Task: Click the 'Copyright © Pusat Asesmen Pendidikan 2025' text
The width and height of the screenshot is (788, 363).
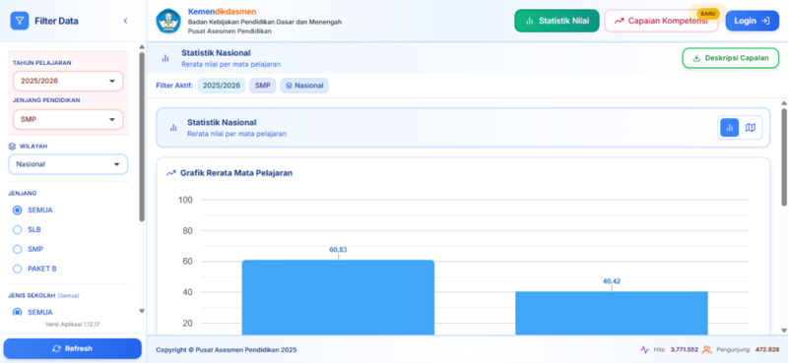Action: (x=227, y=349)
